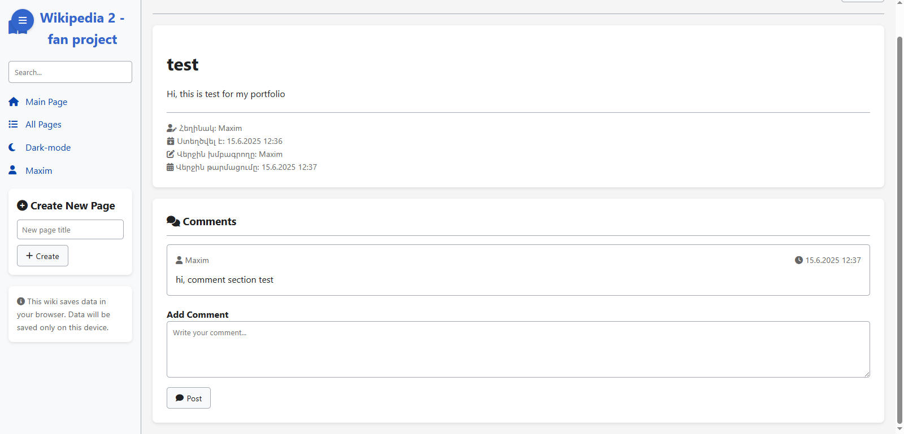Focus the New page title field

(70, 230)
